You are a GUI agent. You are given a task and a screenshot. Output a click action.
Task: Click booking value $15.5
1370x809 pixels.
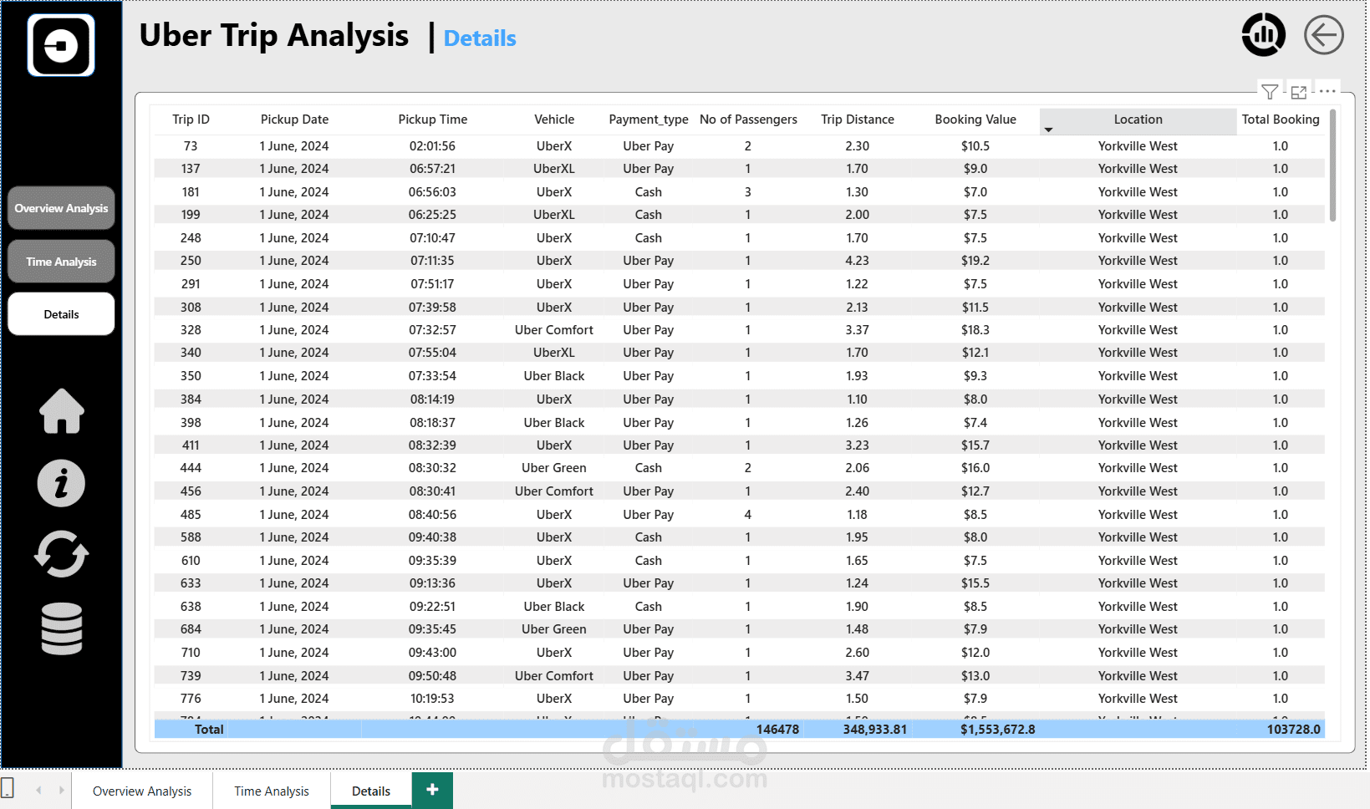tap(975, 583)
